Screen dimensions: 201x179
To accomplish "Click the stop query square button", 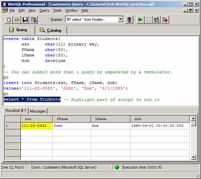I will click(x=149, y=20).
